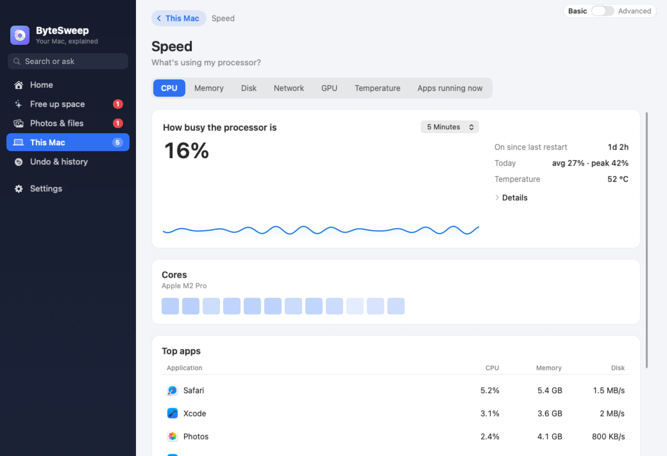Open Home via the house icon

point(19,85)
